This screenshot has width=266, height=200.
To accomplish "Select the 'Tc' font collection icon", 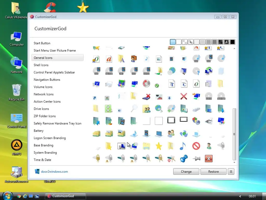I will [x=184, y=84].
